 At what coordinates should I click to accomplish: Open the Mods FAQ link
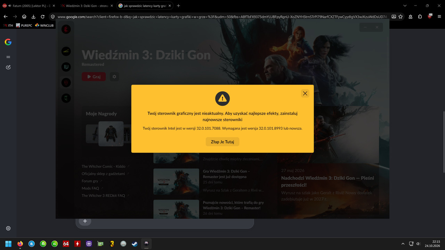[90, 188]
